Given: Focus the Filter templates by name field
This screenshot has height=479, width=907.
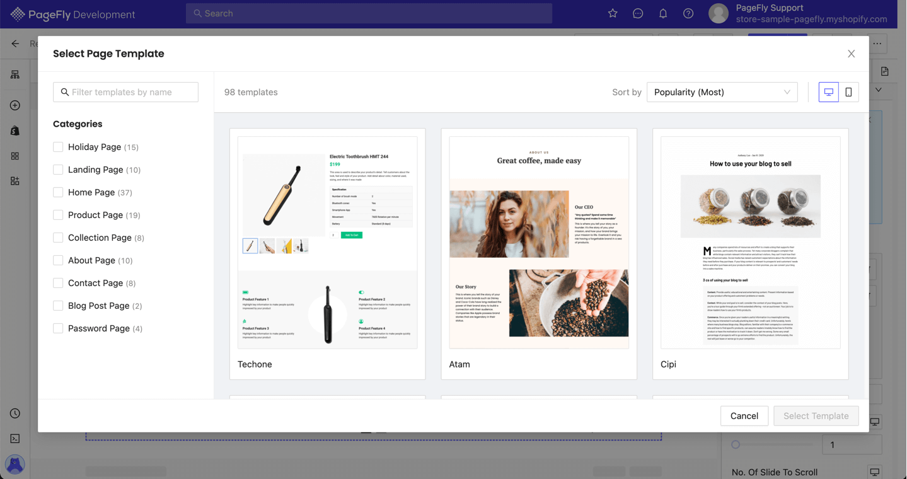Looking at the screenshot, I should pos(125,92).
